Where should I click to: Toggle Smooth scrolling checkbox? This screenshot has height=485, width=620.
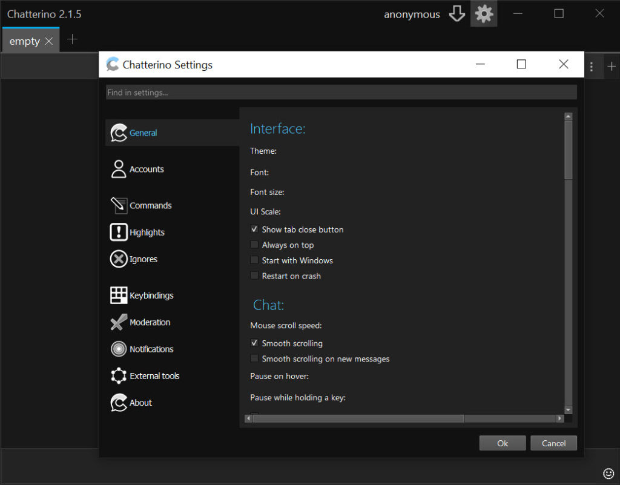point(254,343)
